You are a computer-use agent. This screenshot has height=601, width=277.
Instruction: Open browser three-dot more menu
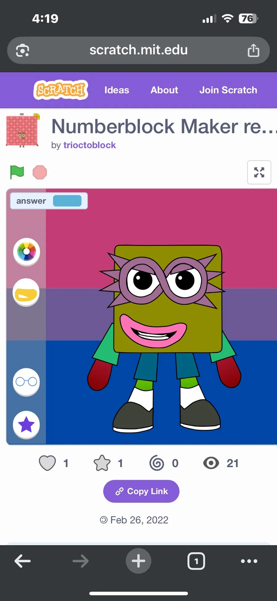click(x=249, y=561)
